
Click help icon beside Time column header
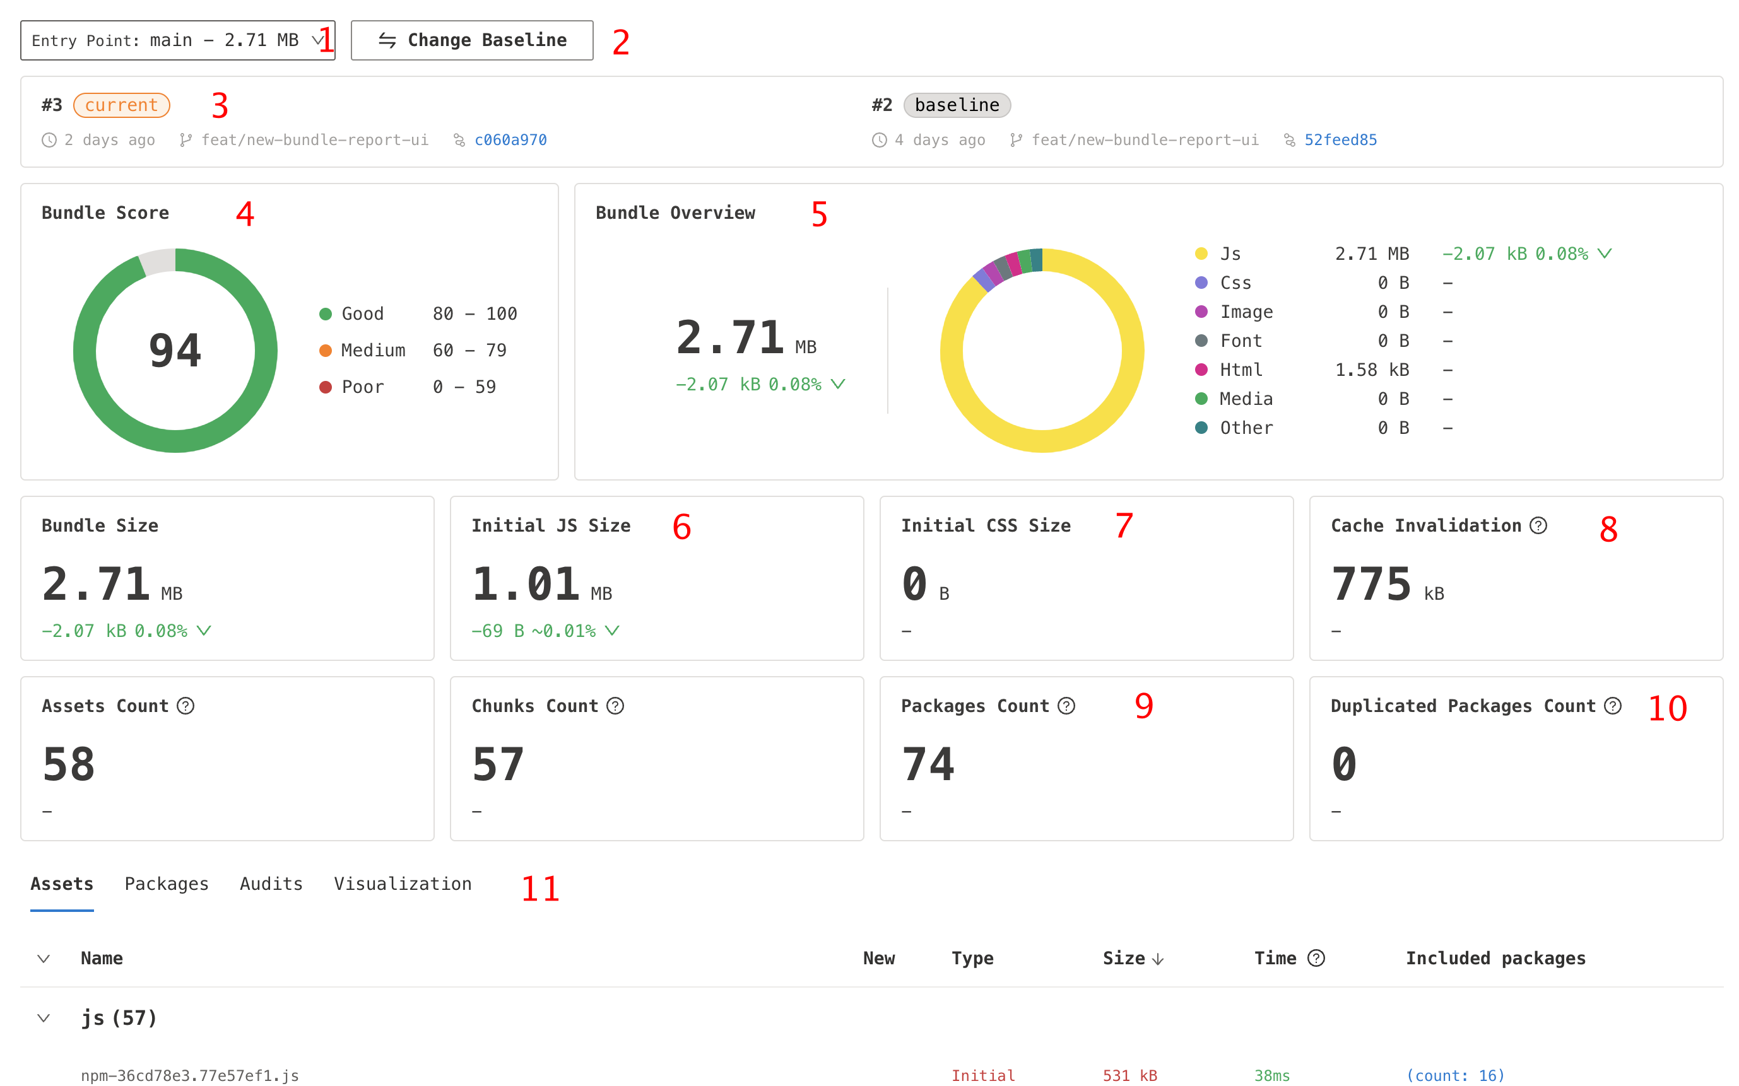[x=1316, y=958]
